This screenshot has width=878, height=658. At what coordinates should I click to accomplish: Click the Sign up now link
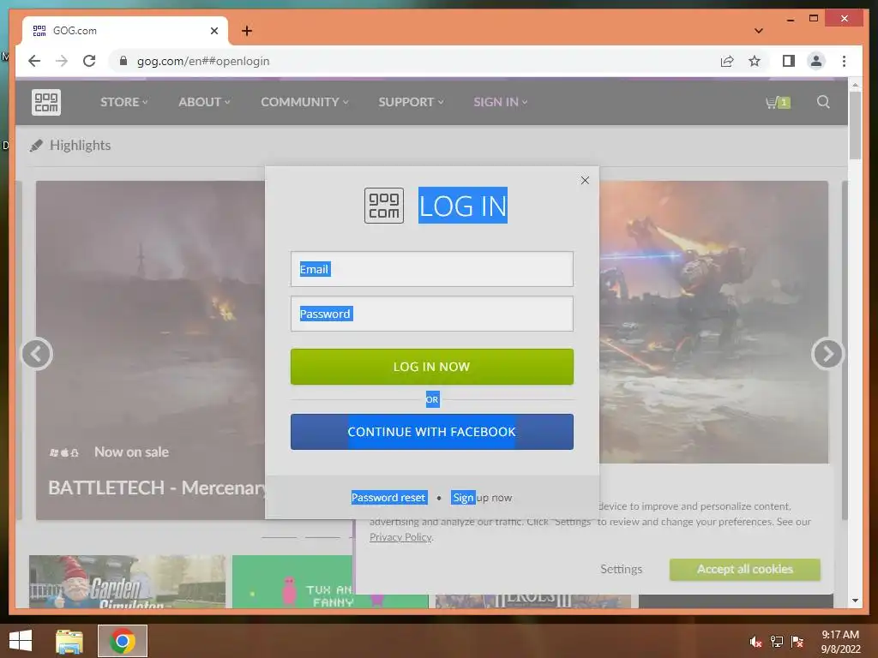[482, 498]
